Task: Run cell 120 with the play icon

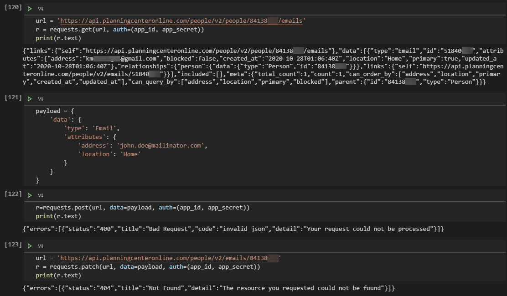Action: click(30, 9)
